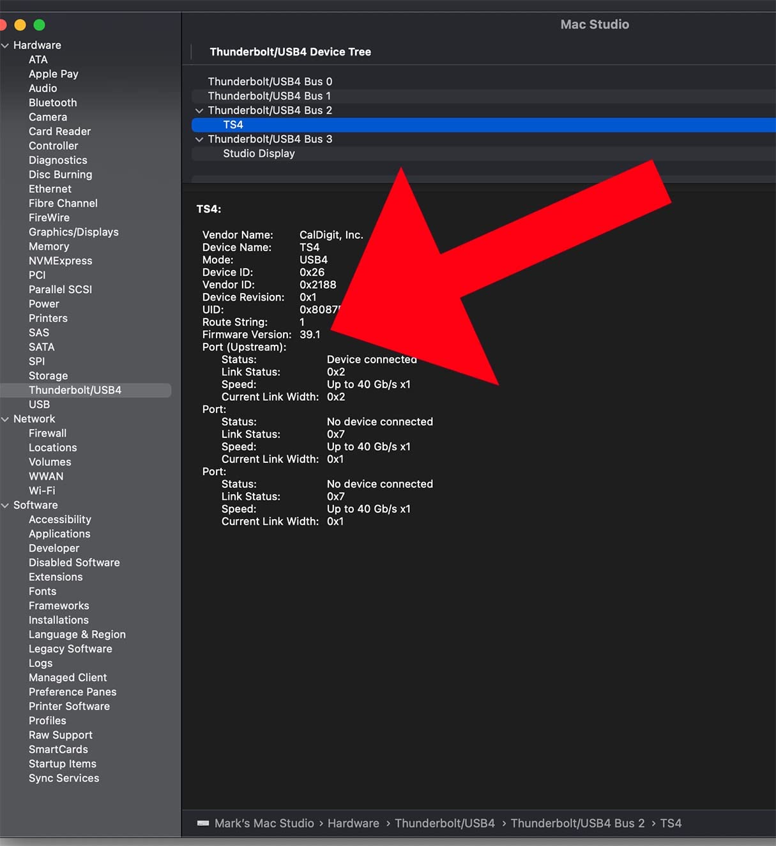Collapse Thunderbolt/USB4 Bus 3 disclosure arrow
776x846 pixels.
click(199, 139)
